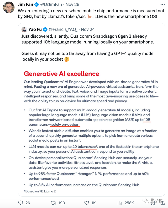
Task: Open the view analytics bar chart icon
Action: click(120, 203)
